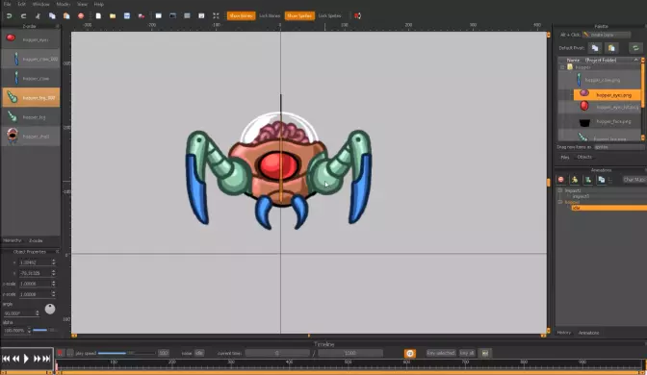Click the Undo toolbar icon
This screenshot has width=647, height=375.
coord(9,15)
